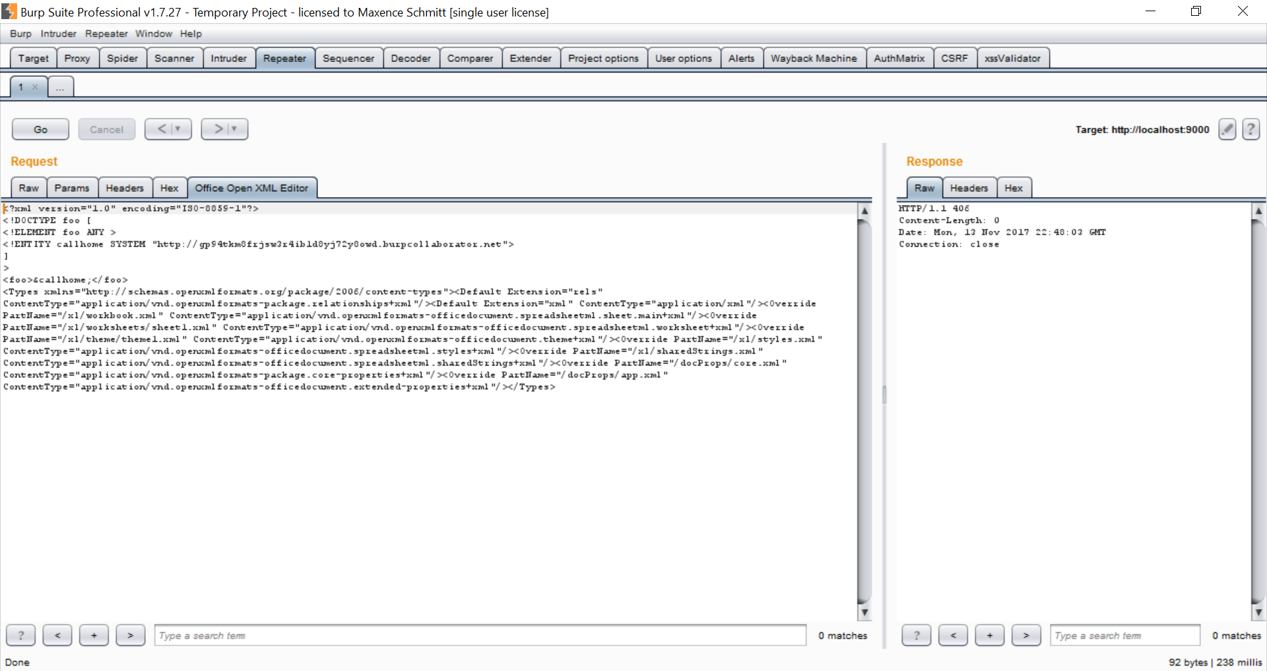Show the response Raw view
Screen dimensions: 1267x671
[x=925, y=188]
